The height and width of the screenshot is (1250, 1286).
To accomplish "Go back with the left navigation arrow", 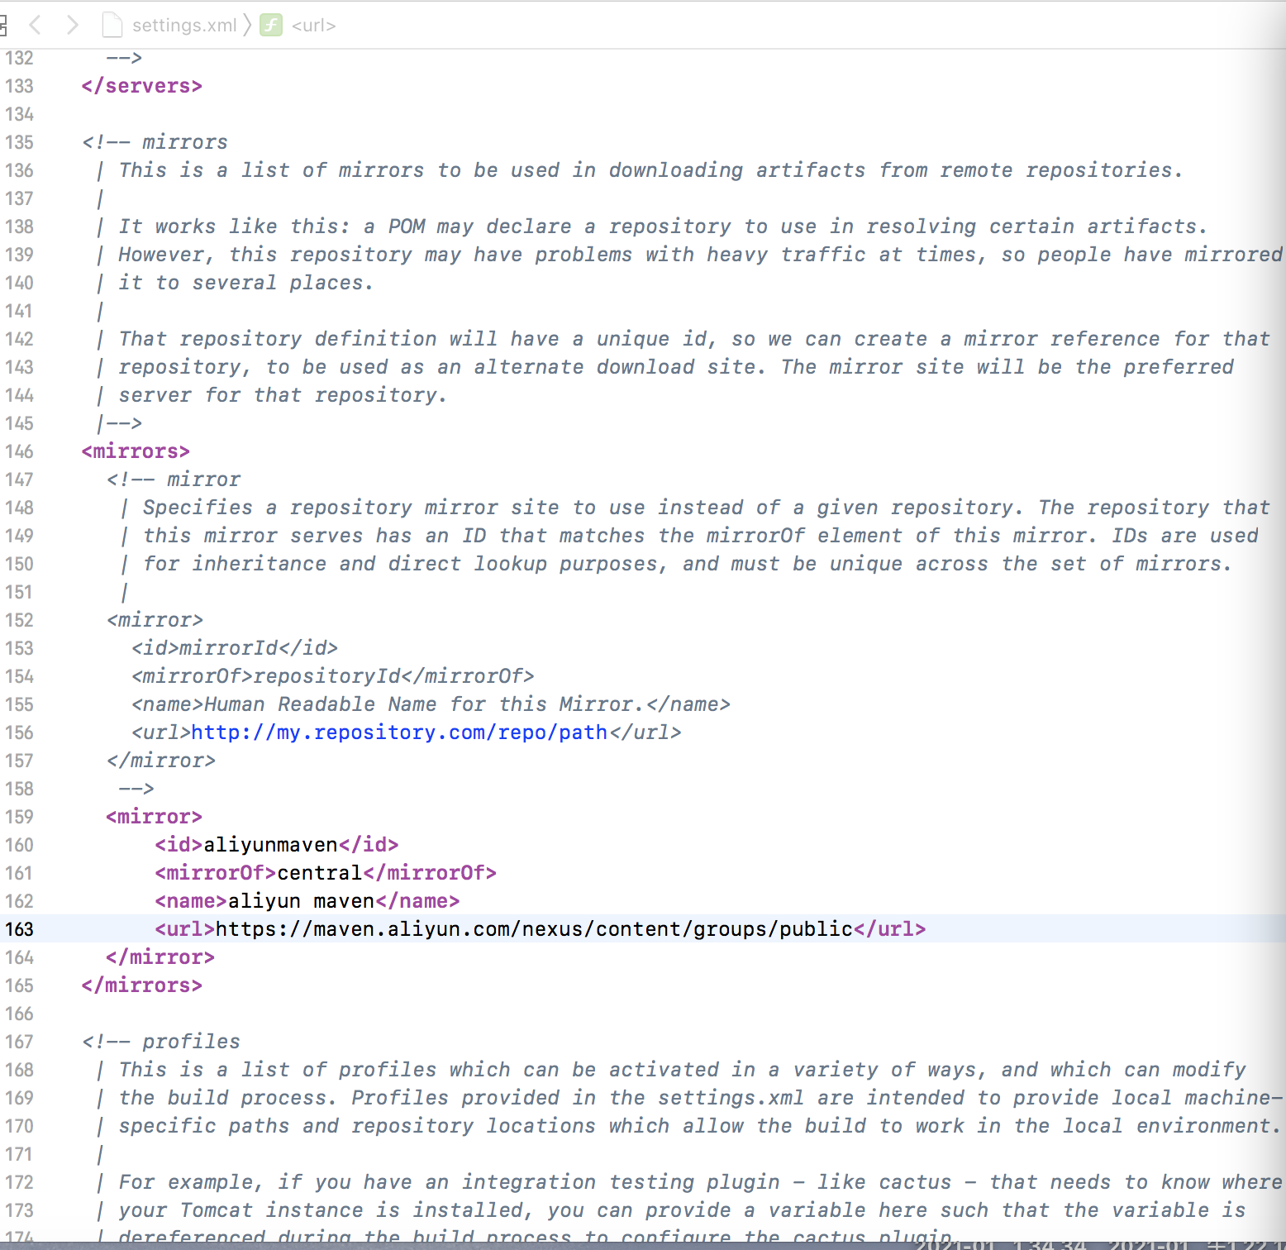I will [x=35, y=25].
